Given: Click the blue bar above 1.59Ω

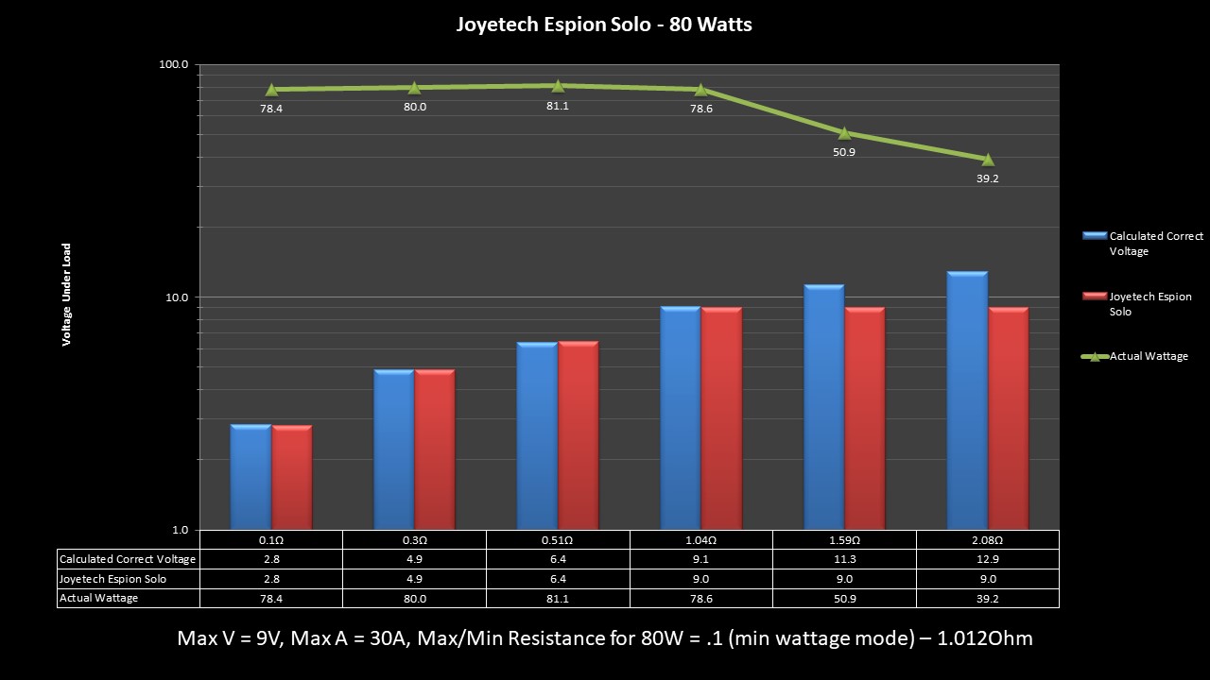Looking at the screenshot, I should 824,407.
